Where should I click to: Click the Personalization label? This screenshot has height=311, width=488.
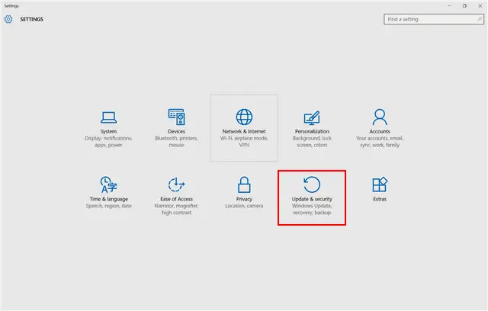[x=312, y=132]
